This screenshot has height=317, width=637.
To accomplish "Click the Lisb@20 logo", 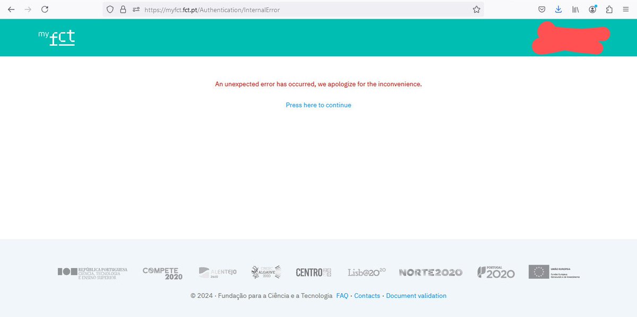I will [367, 272].
